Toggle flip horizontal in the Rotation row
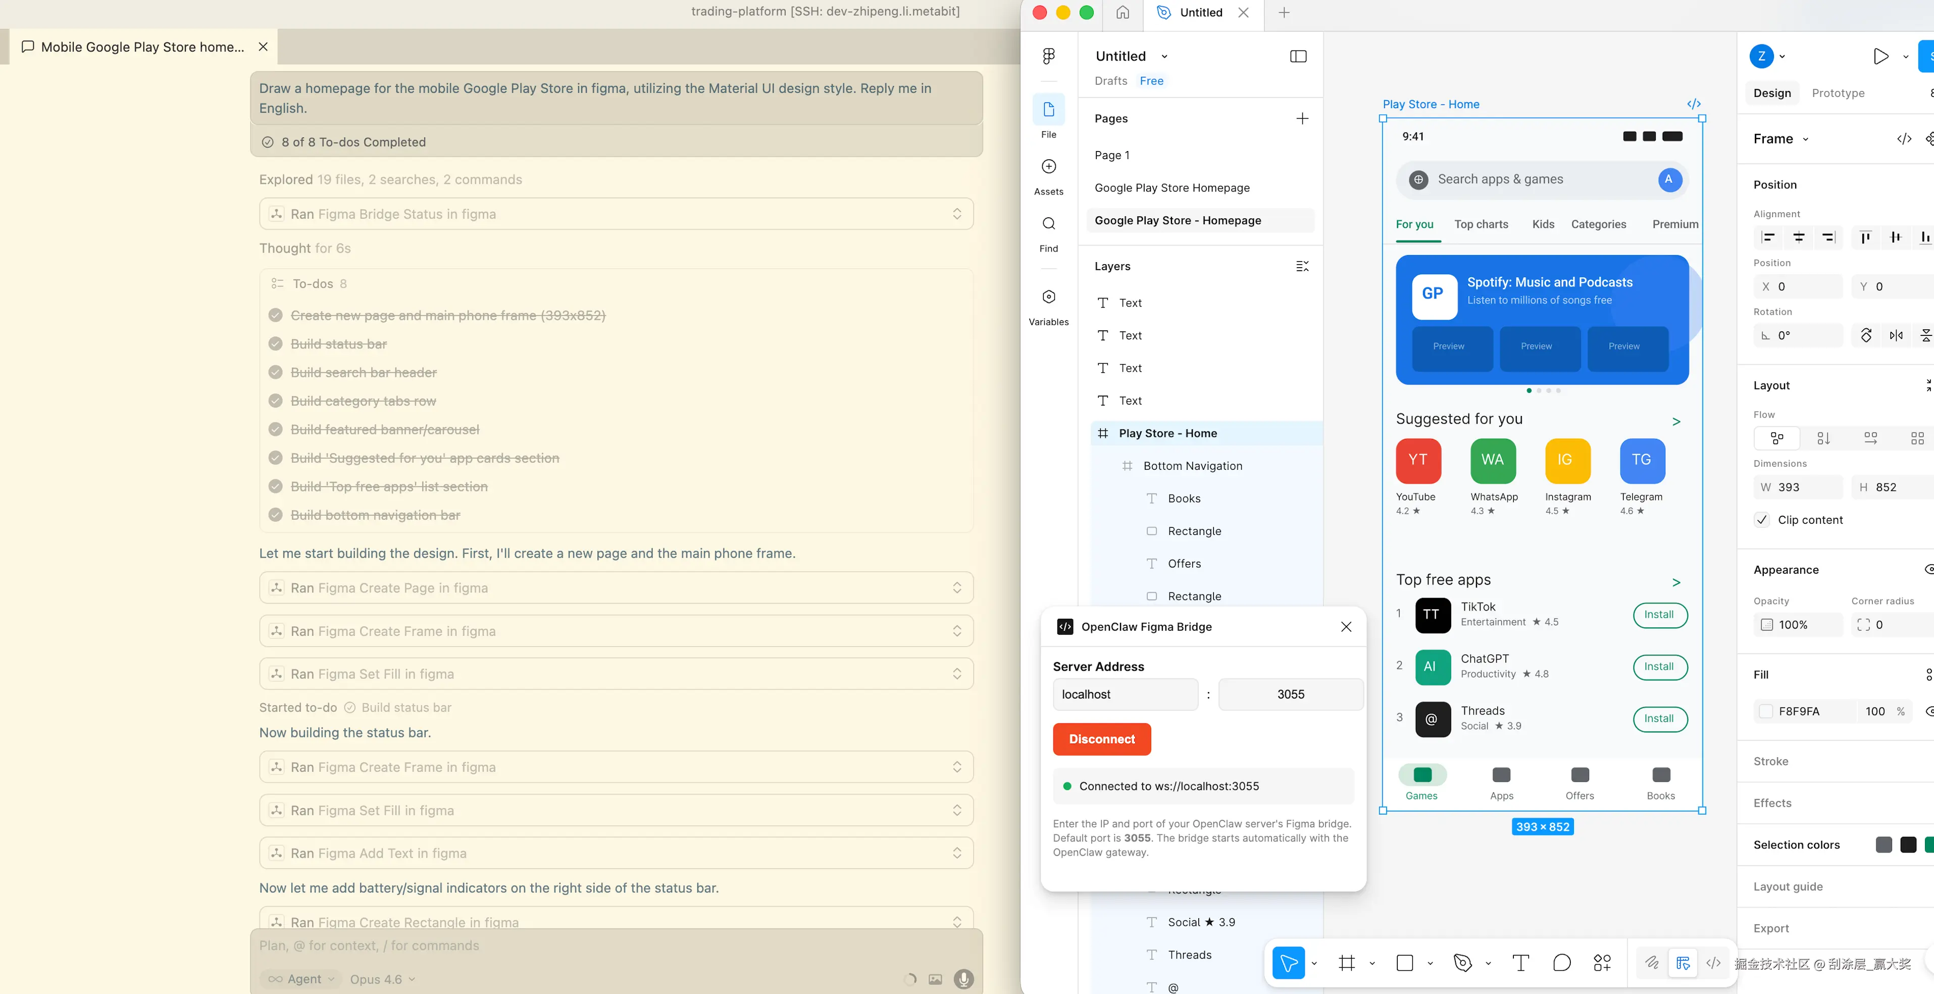Screen dimensions: 1934x994 1897,335
